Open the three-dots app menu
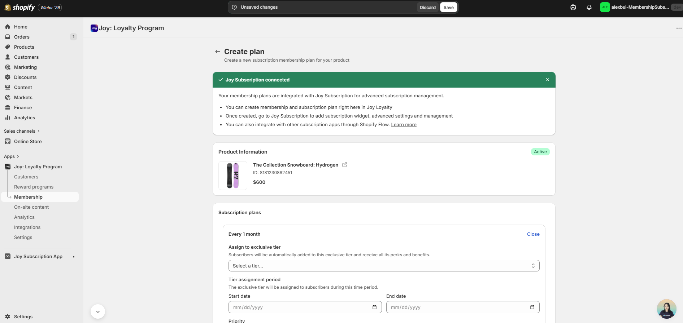Image resolution: width=683 pixels, height=323 pixels. tap(679, 28)
